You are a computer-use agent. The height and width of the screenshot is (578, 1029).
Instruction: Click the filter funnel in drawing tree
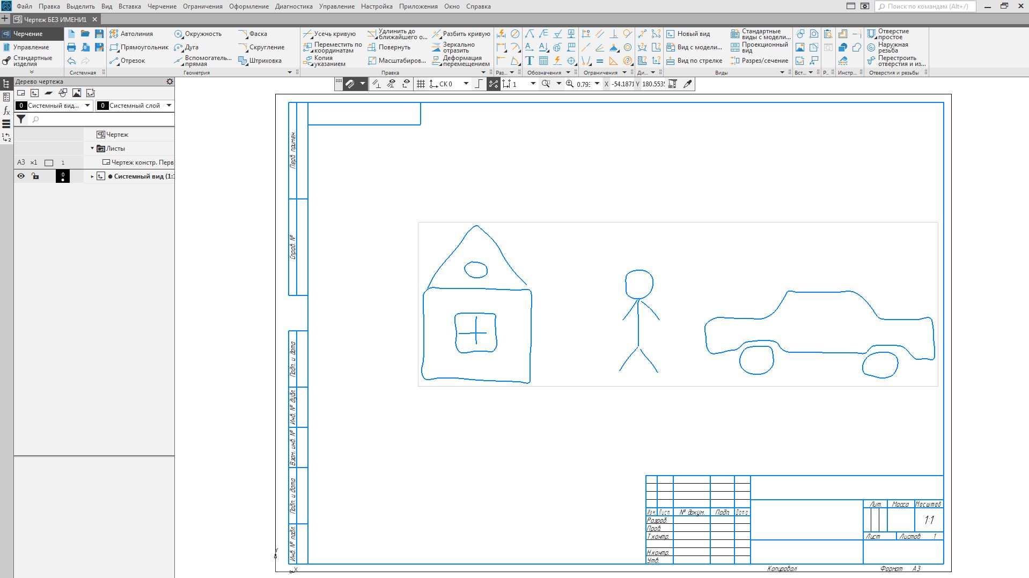(21, 119)
